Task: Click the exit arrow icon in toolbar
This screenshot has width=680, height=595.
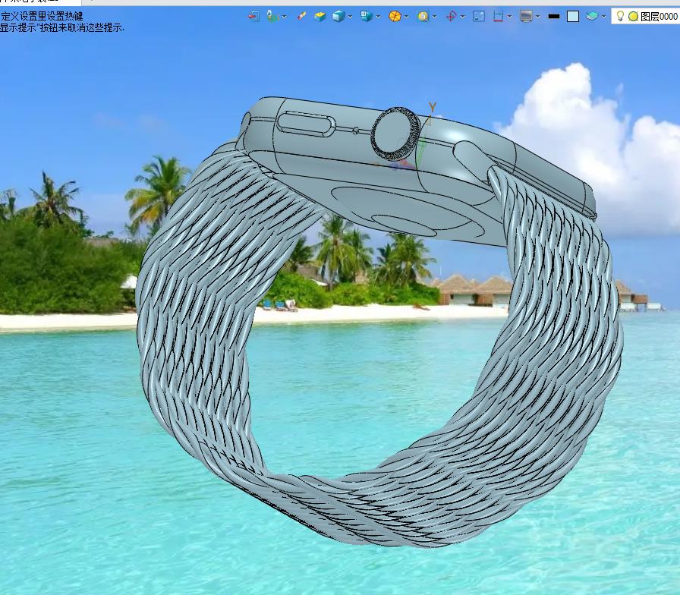Action: tap(253, 17)
